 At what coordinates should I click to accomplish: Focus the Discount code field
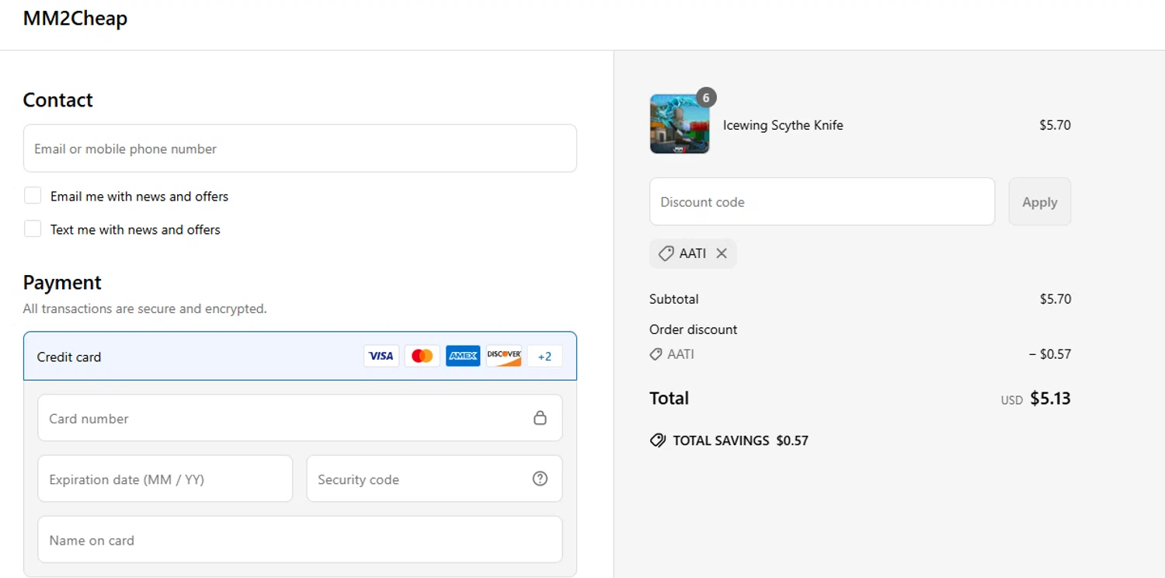pos(822,202)
